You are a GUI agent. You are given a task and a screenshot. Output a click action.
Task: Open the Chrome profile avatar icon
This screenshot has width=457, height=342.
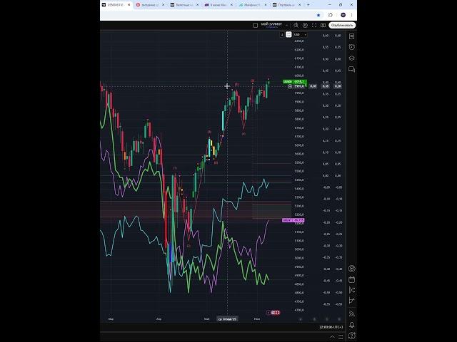[x=343, y=15]
